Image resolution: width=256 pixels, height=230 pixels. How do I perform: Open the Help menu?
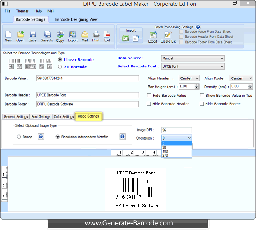point(38,11)
